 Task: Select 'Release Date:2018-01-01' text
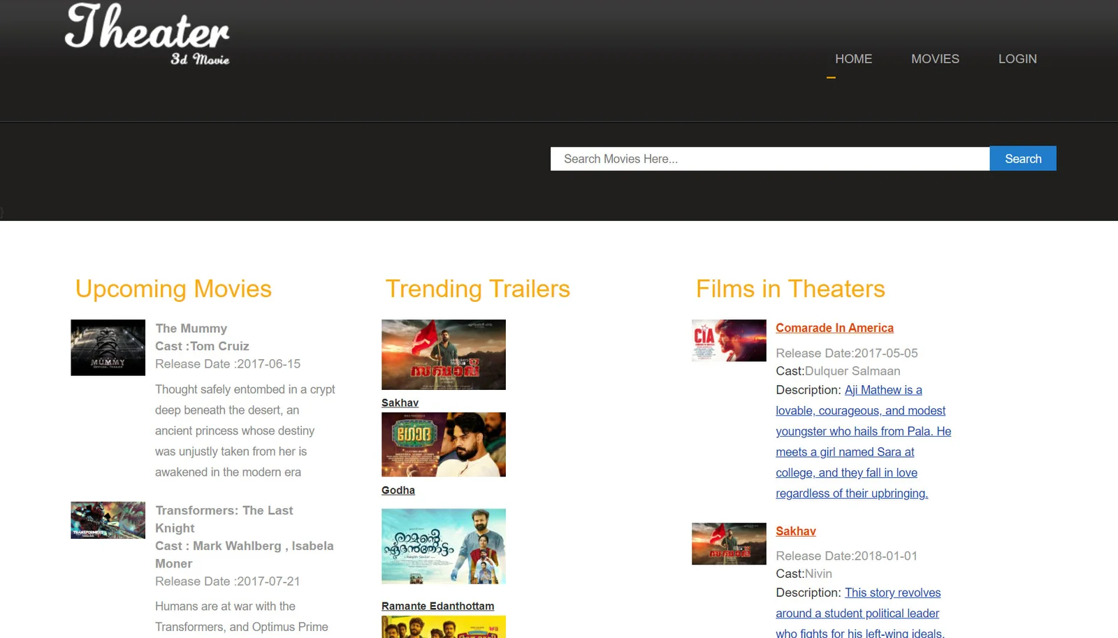coord(847,556)
